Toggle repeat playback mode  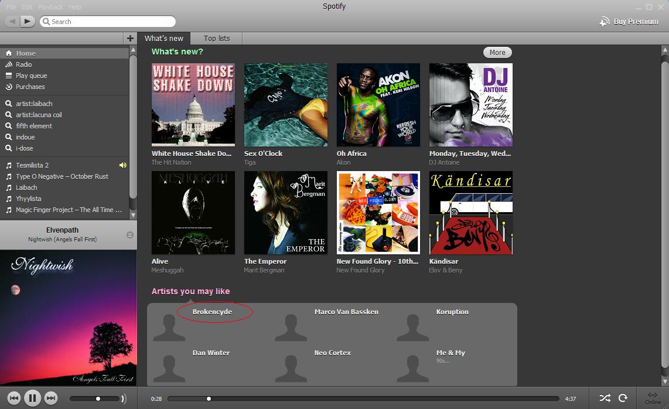pyautogui.click(x=623, y=398)
